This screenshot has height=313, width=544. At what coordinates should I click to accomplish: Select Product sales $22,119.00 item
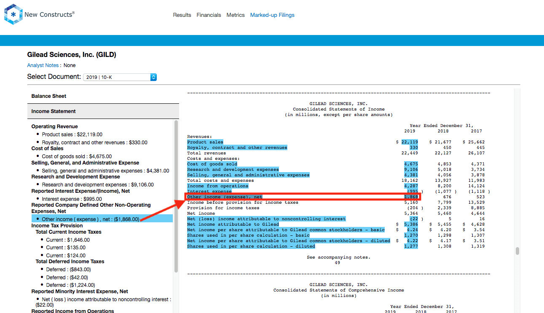(x=72, y=135)
